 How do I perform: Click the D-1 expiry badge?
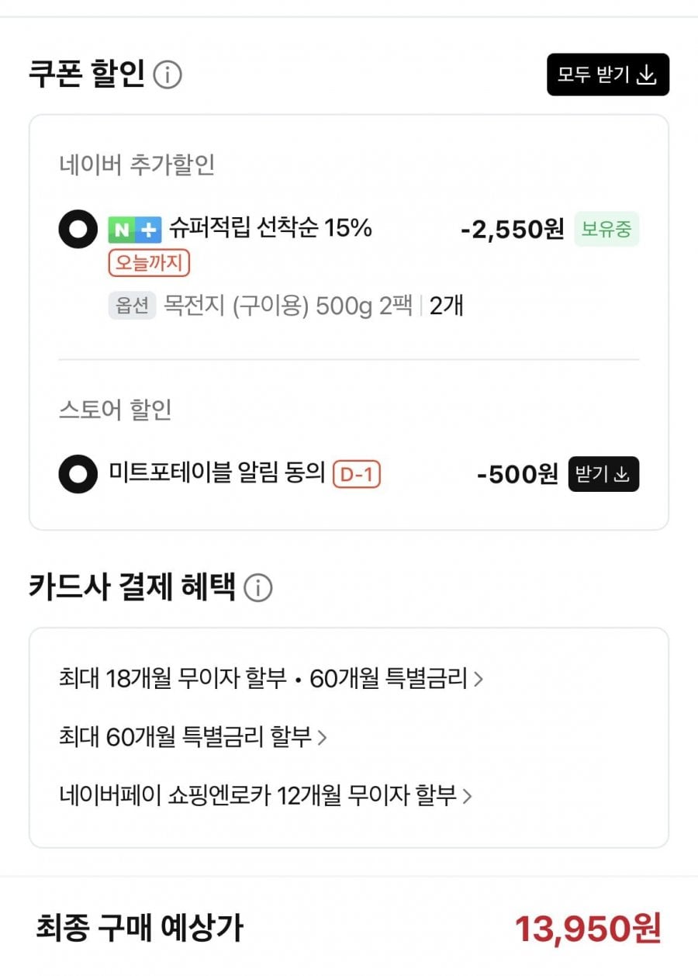(x=357, y=474)
